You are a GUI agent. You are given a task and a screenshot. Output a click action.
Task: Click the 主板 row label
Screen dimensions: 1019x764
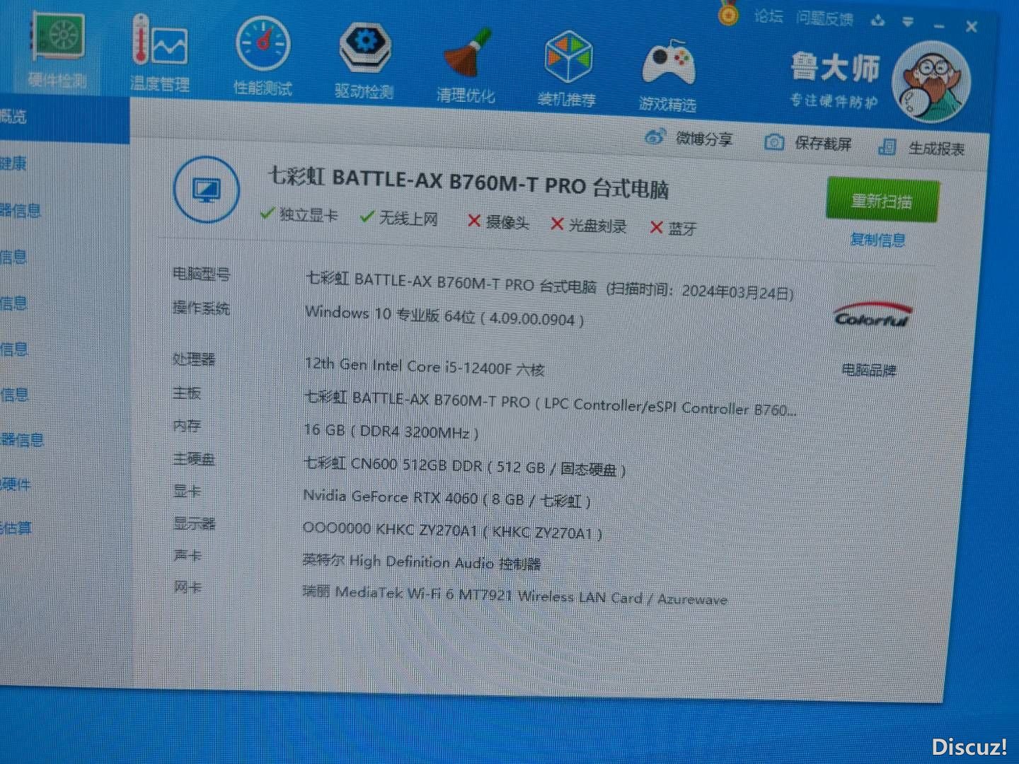point(187,392)
